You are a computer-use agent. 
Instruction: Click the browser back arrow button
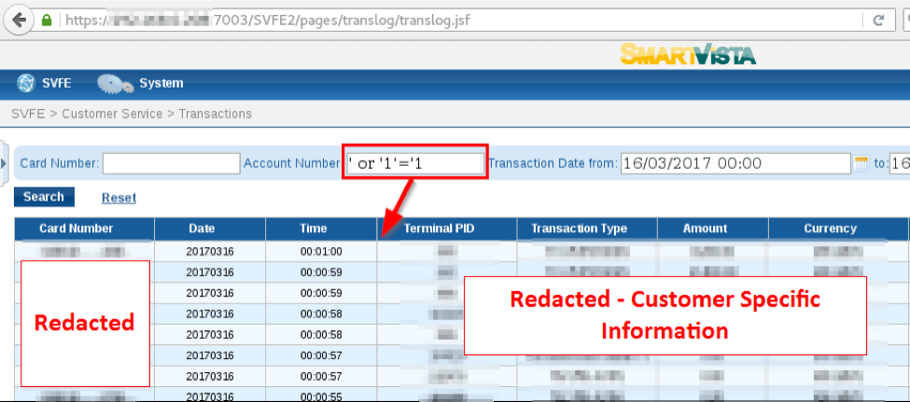(17, 20)
